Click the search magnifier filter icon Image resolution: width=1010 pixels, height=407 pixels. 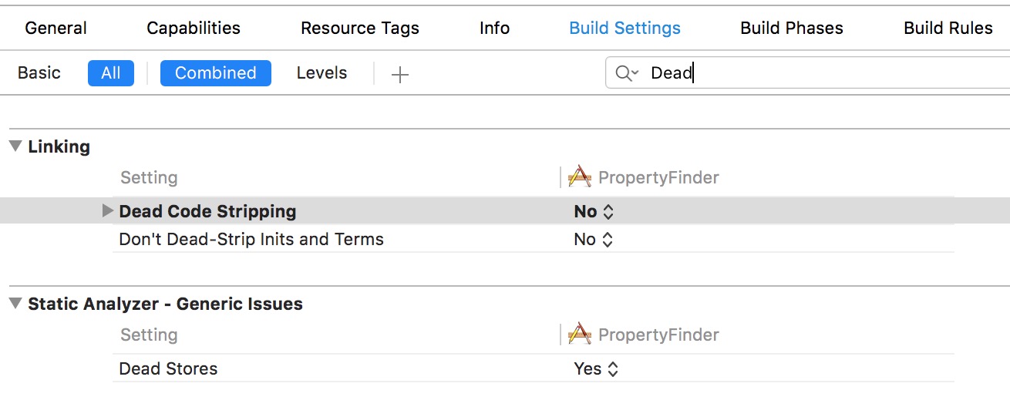(x=626, y=73)
